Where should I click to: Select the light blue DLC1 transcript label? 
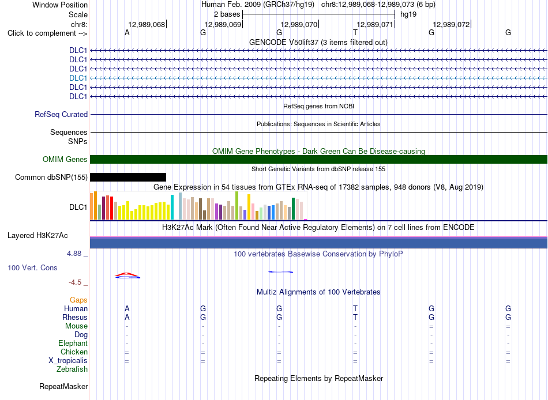click(78, 78)
